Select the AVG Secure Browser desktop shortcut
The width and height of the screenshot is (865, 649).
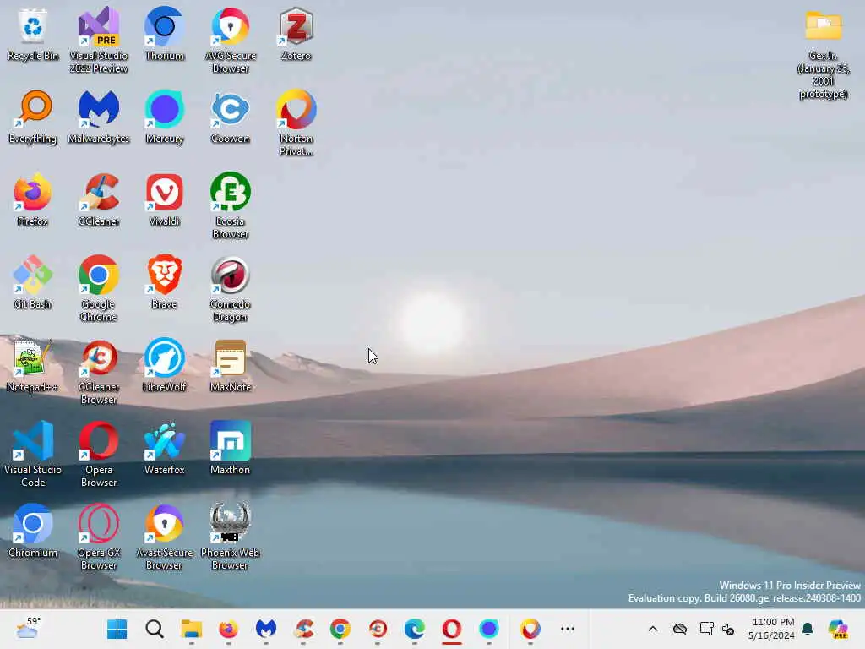click(230, 40)
